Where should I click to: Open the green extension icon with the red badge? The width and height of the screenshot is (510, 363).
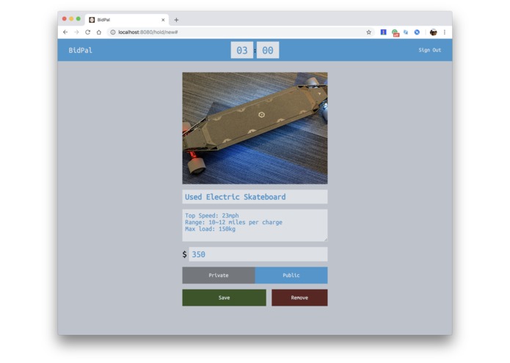click(x=396, y=32)
